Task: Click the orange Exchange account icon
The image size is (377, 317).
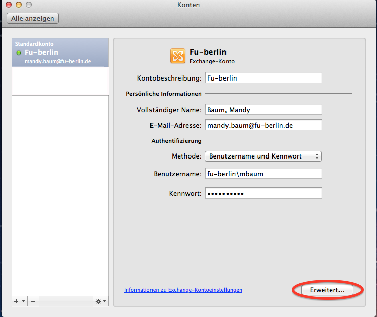Action: [x=177, y=55]
